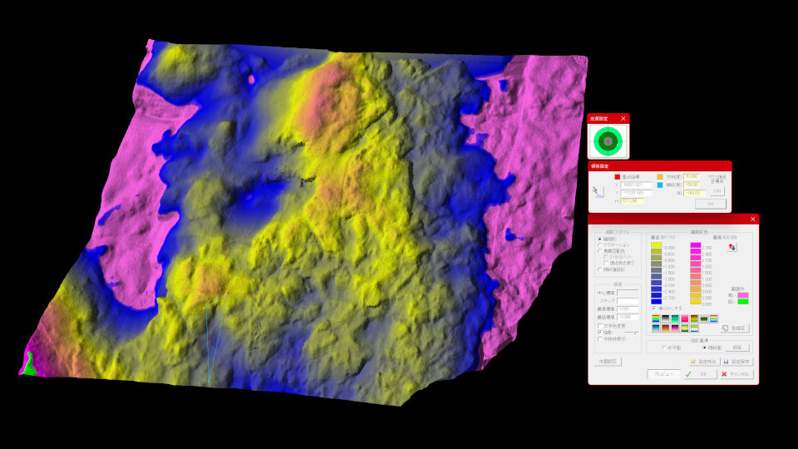This screenshot has width=798, height=449.
Task: Click the 最高標高 maximum elevation input field
Action: point(628,308)
